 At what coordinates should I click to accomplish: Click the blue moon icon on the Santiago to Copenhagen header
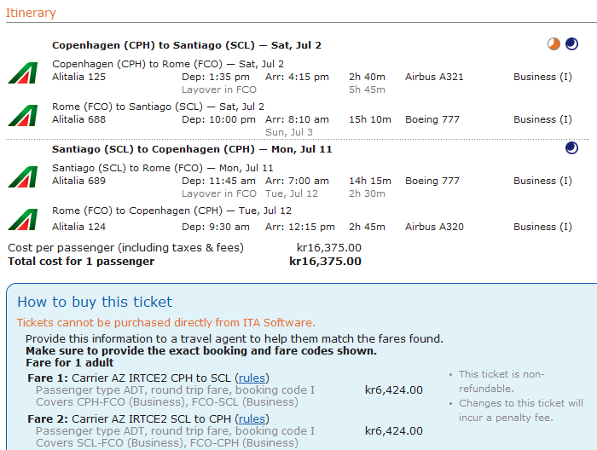click(x=571, y=149)
